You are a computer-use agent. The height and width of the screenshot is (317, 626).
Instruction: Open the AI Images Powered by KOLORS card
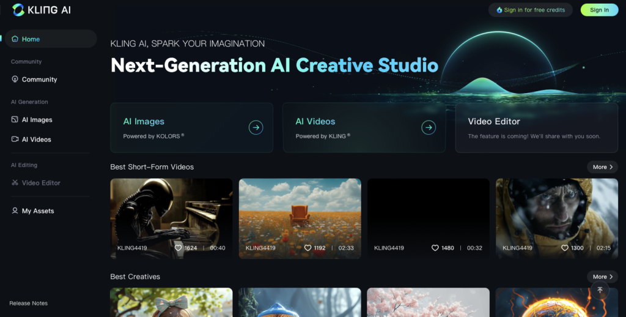pyautogui.click(x=191, y=127)
